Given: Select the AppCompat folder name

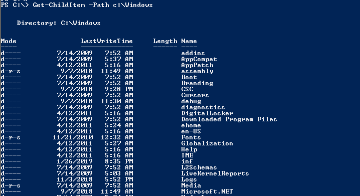Looking at the screenshot, I should pos(199,59).
